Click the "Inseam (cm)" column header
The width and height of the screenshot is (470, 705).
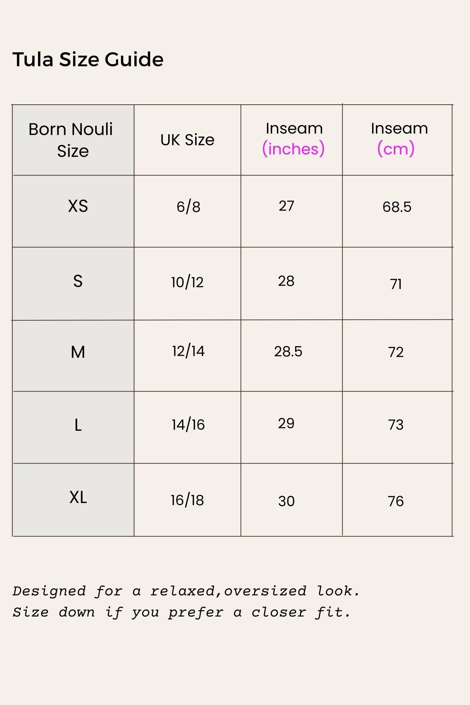(398, 139)
